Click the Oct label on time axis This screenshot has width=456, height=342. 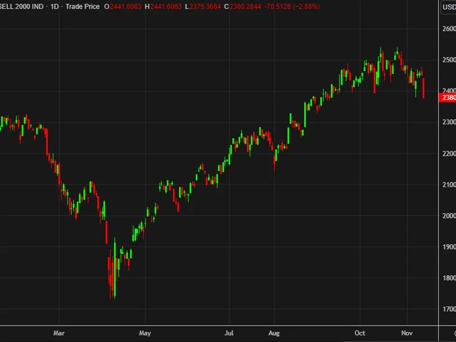(x=360, y=333)
